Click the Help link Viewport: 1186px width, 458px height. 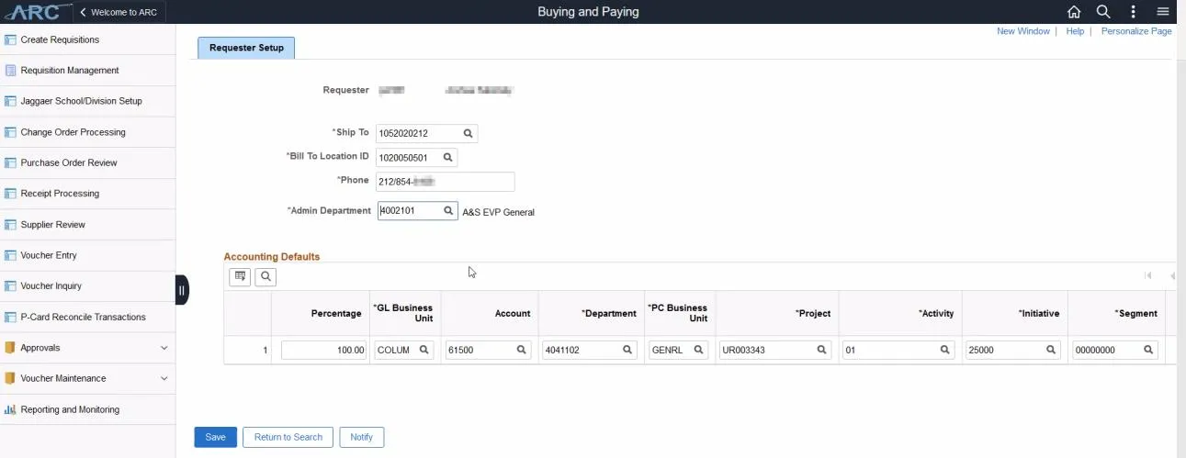(x=1075, y=31)
